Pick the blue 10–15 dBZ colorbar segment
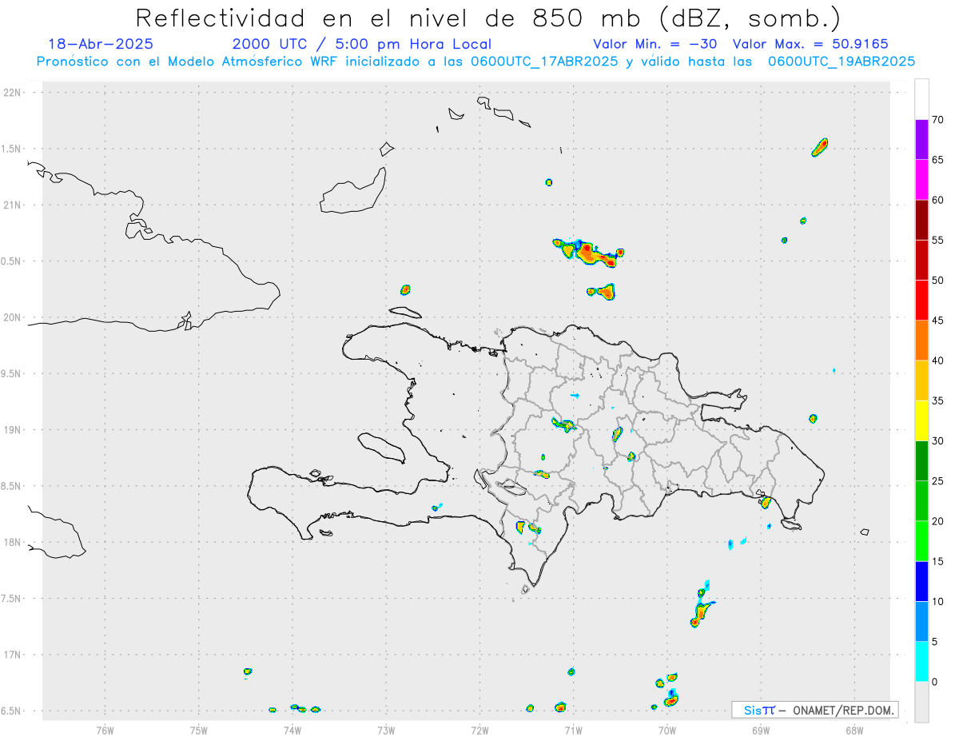This screenshot has height=741, width=959. point(921,581)
